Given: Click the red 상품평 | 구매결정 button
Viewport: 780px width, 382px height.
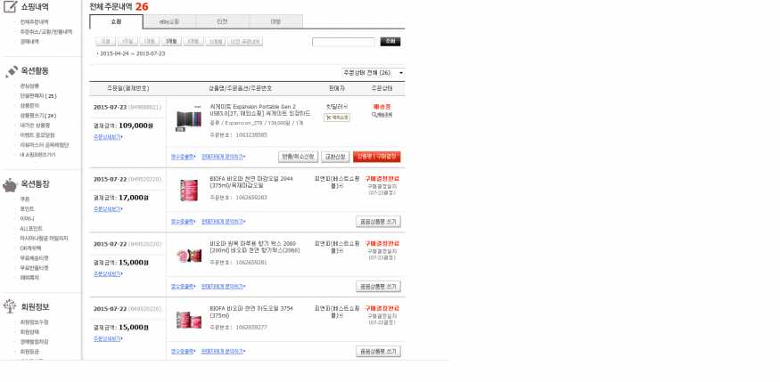Looking at the screenshot, I should (376, 157).
